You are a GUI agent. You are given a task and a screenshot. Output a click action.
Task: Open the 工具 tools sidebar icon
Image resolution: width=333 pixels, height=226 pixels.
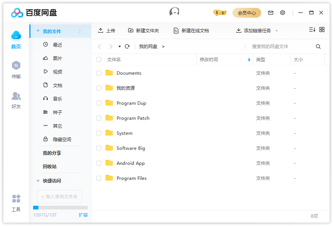pyautogui.click(x=16, y=200)
